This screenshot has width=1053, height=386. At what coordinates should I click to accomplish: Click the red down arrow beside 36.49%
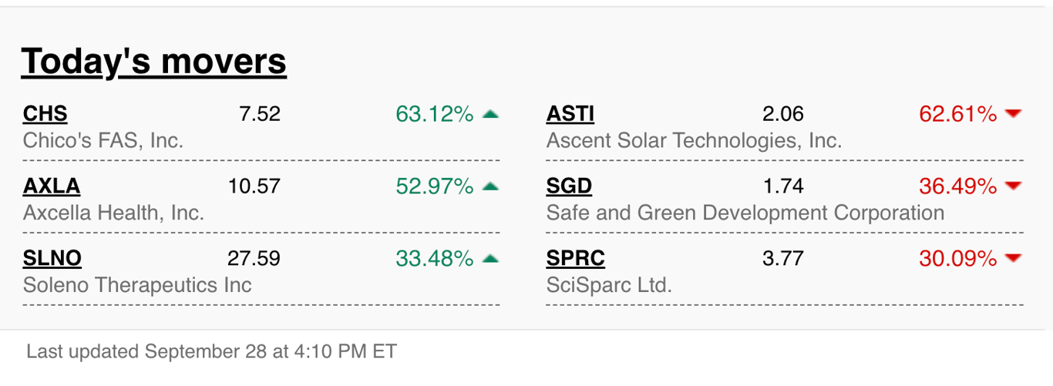click(x=1014, y=186)
